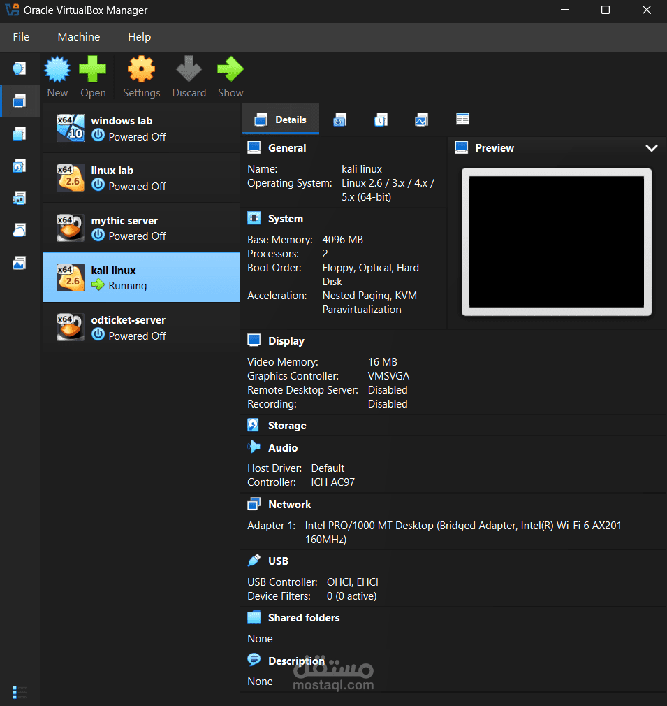Click the Controller value ICH AC97
This screenshot has height=706, width=667.
[333, 482]
